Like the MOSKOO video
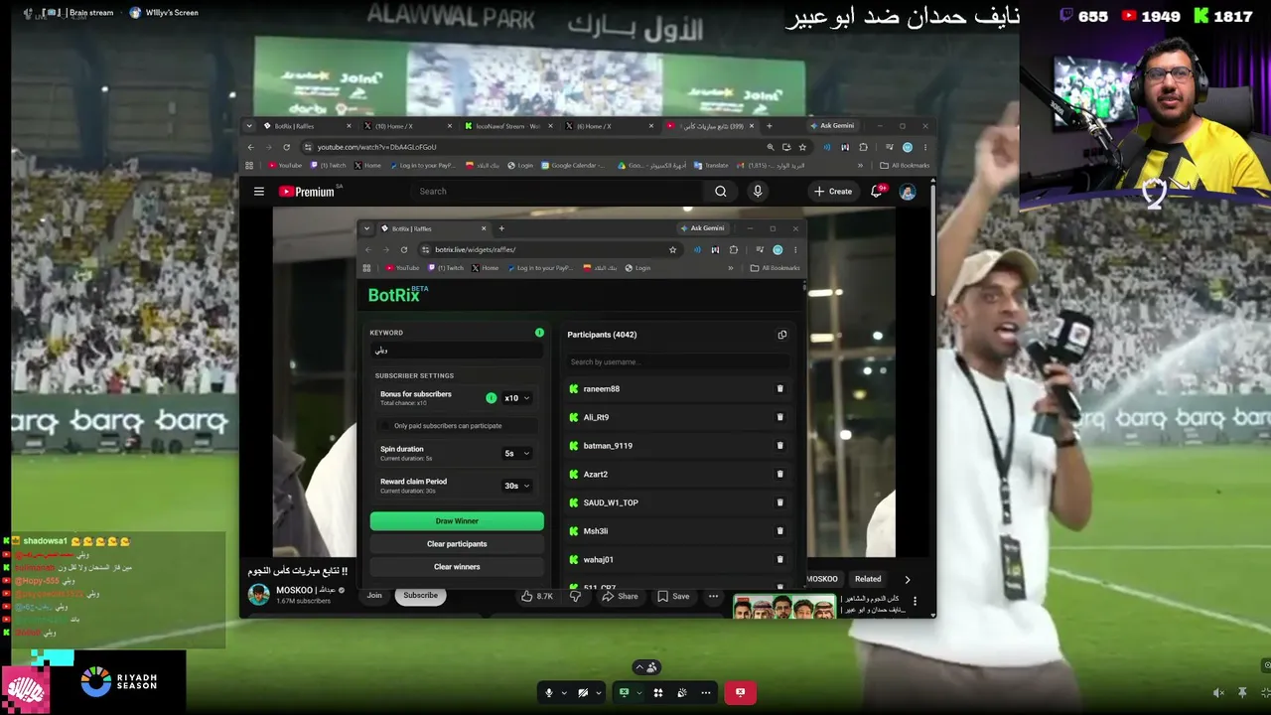The image size is (1271, 715). click(x=537, y=596)
